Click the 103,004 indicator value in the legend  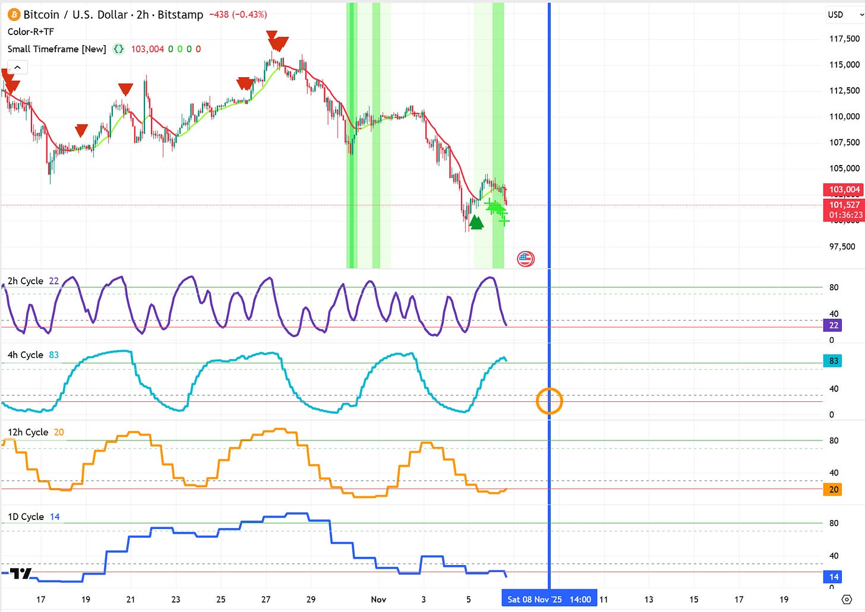point(147,49)
